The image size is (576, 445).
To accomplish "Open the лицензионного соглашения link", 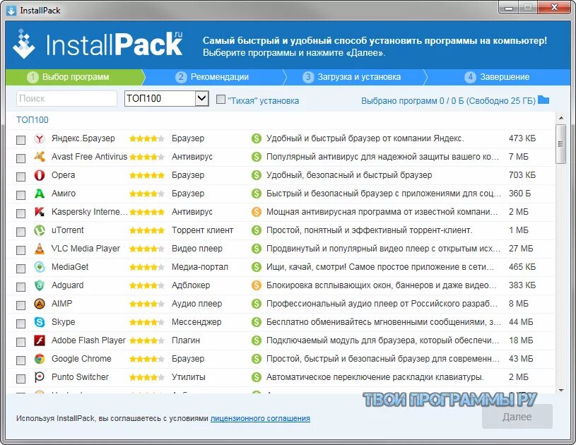I will pos(260,418).
